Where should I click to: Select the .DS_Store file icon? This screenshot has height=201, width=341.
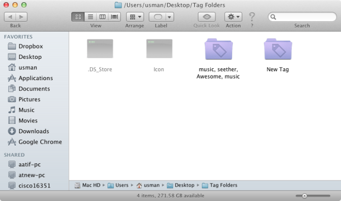point(100,49)
